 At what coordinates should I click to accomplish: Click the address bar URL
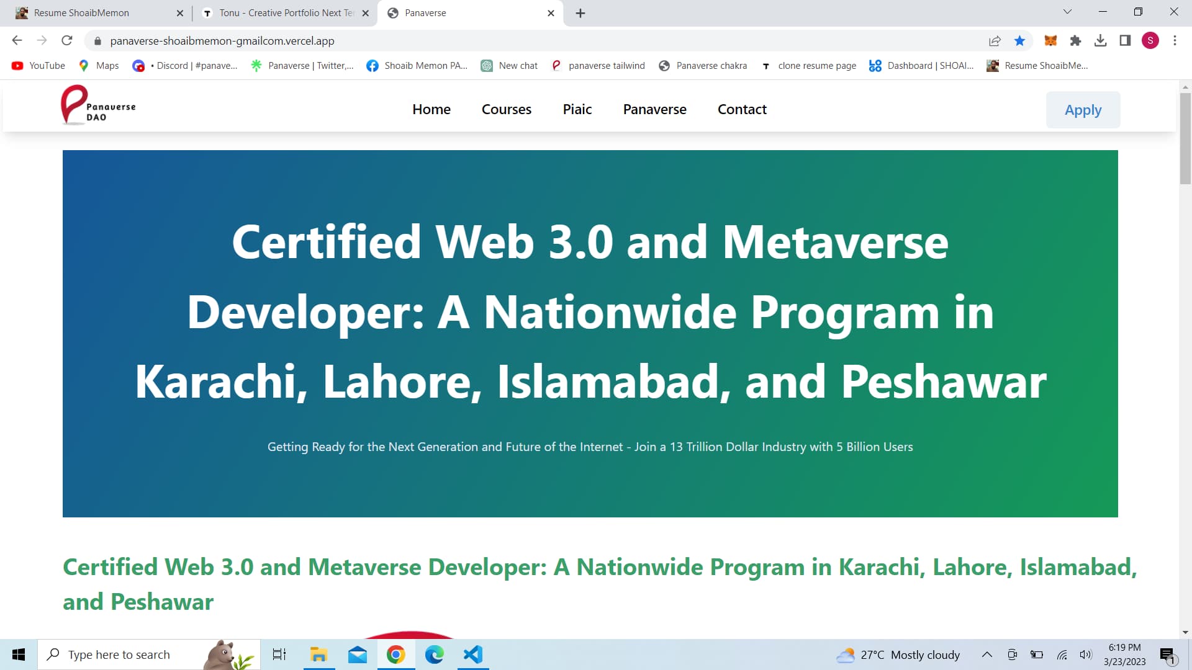point(222,41)
